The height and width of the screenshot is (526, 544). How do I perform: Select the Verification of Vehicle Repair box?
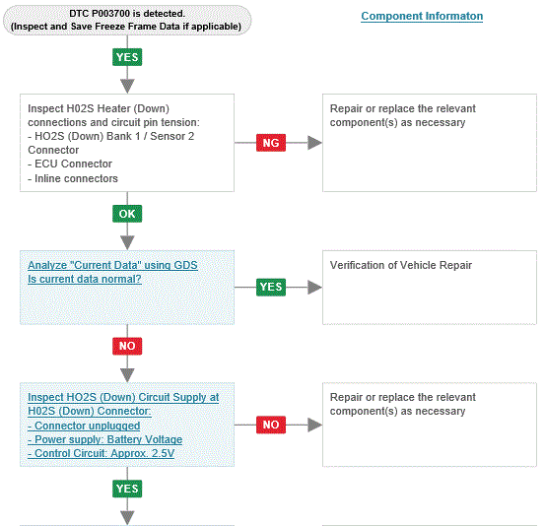430,288
